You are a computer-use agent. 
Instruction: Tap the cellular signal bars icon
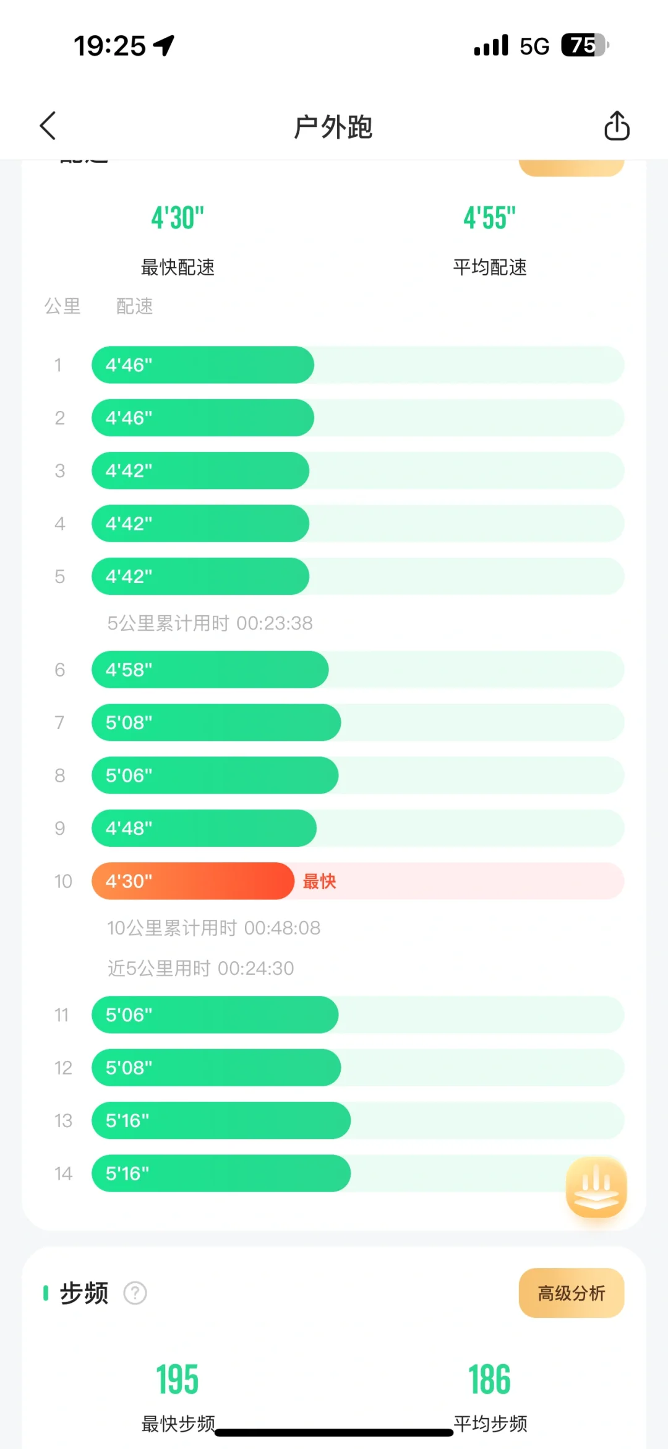(491, 45)
